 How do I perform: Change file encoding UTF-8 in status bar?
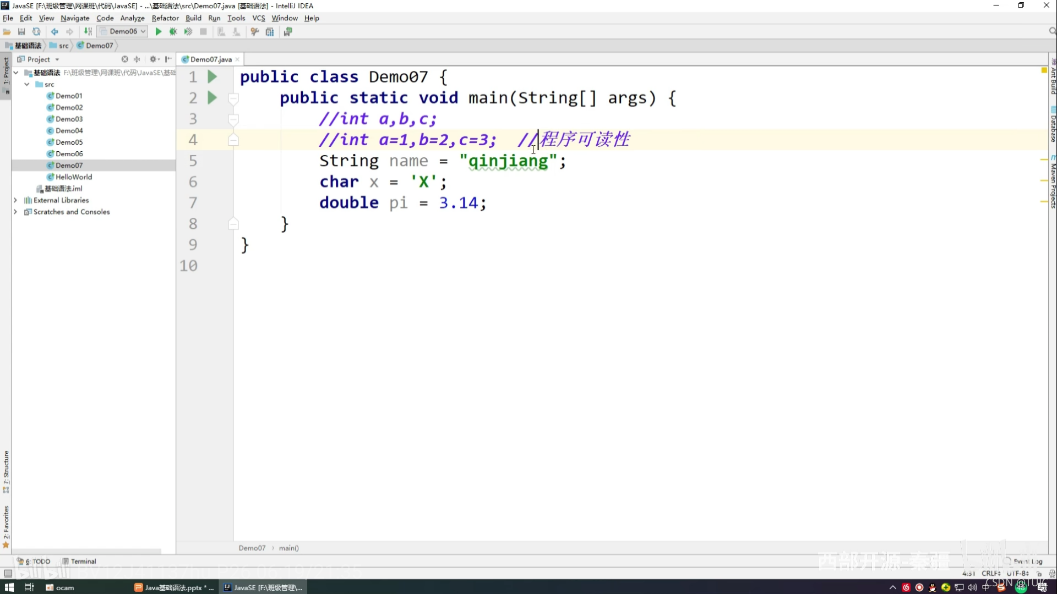click(x=1017, y=574)
